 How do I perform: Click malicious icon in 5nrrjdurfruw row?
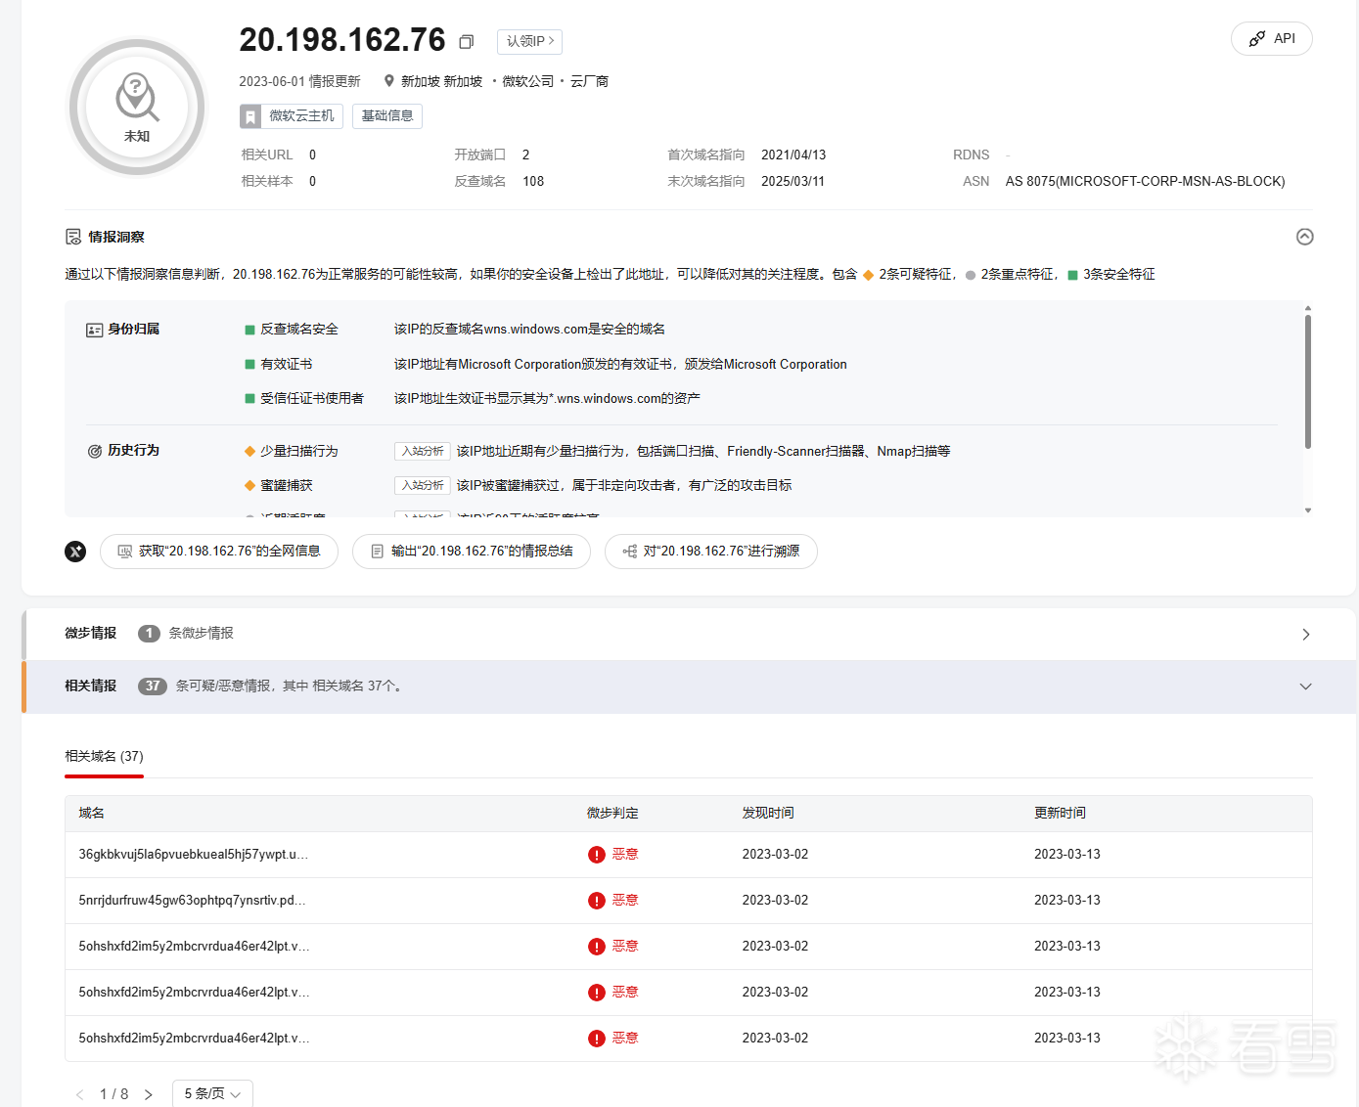coord(597,901)
